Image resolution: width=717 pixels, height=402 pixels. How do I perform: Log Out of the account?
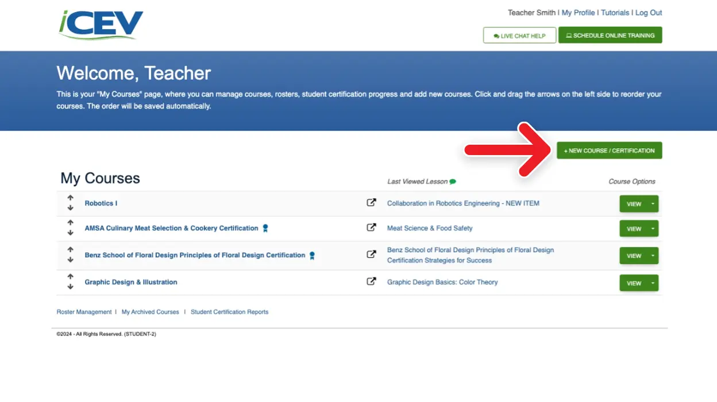click(649, 13)
